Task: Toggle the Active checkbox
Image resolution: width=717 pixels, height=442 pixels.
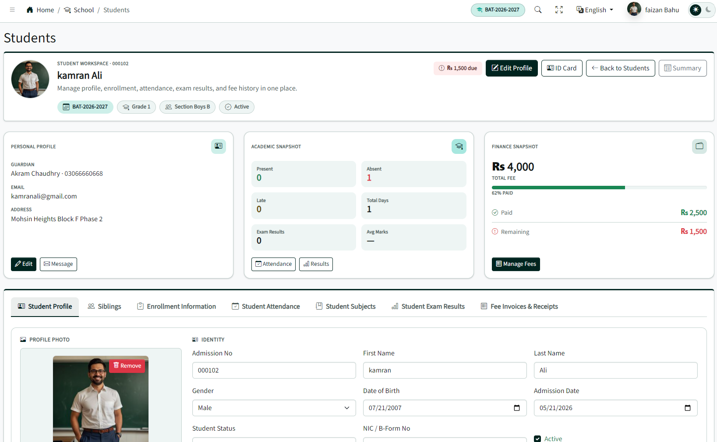Action: 537,439
